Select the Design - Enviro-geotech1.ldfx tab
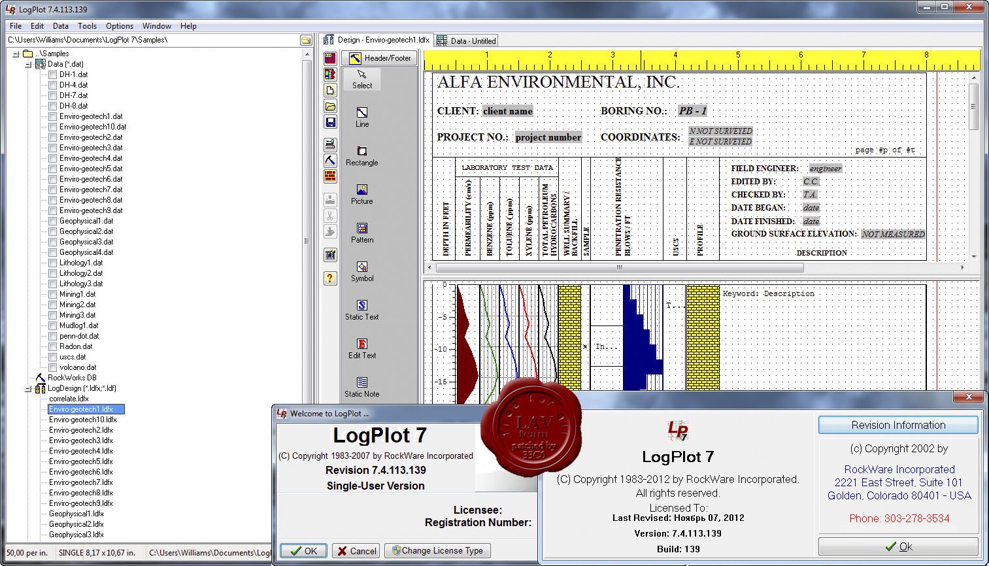Screen dimensions: 989x566 [377, 40]
